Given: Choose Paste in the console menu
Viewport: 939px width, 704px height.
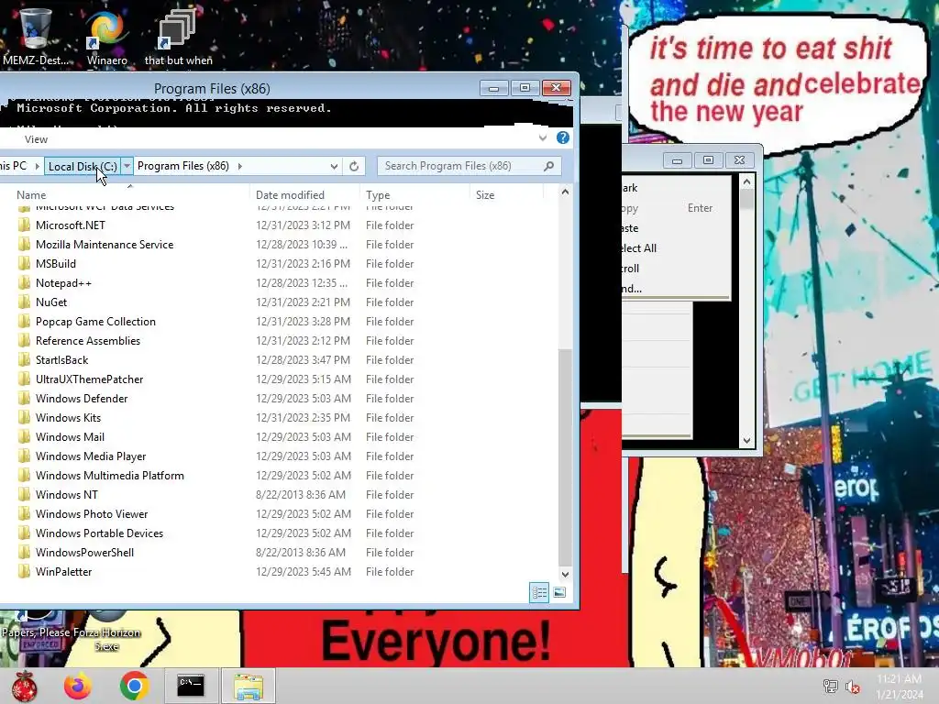Looking at the screenshot, I should point(630,228).
